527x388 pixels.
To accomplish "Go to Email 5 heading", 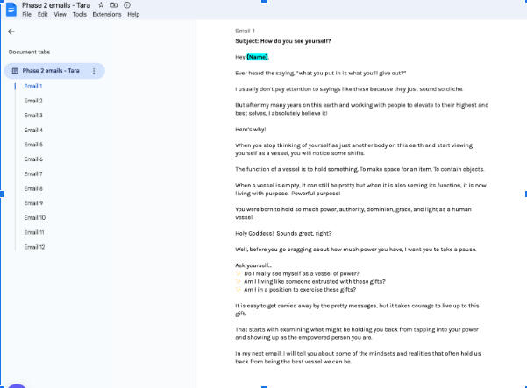I will coord(33,145).
